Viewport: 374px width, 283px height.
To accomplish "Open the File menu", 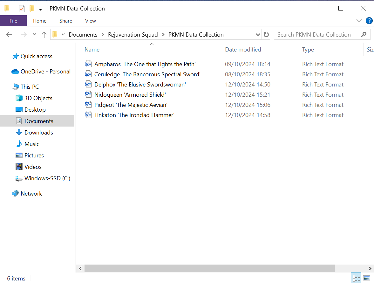I will click(x=13, y=21).
